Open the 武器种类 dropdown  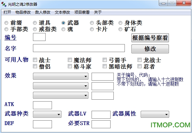click(x=47, y=114)
